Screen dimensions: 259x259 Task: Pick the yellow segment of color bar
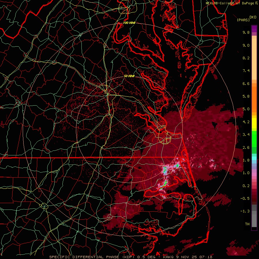[254, 123]
